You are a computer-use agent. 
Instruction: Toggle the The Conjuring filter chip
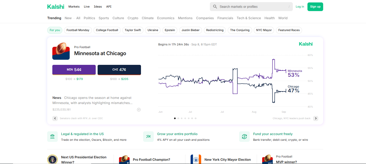coord(240,30)
